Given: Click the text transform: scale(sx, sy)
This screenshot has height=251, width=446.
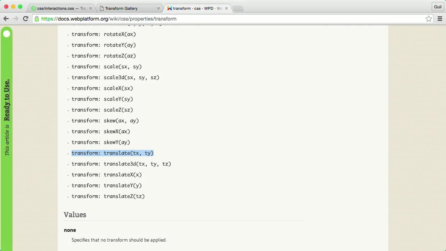Looking at the screenshot, I should point(107,67).
